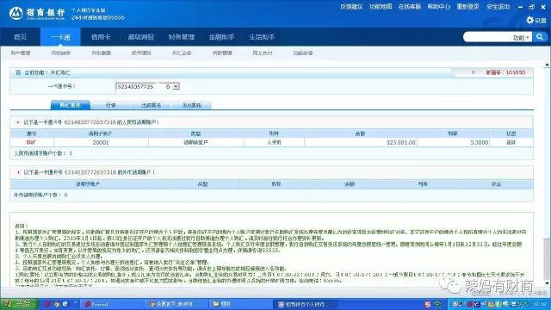Viewport: 551px width, 310px height.
Task: Switch to the 行情 sub-tab
Action: 111,105
